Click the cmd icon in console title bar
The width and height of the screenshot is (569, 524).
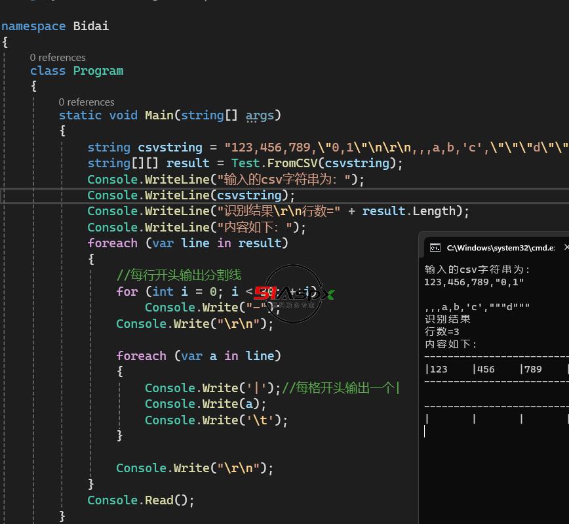(435, 247)
